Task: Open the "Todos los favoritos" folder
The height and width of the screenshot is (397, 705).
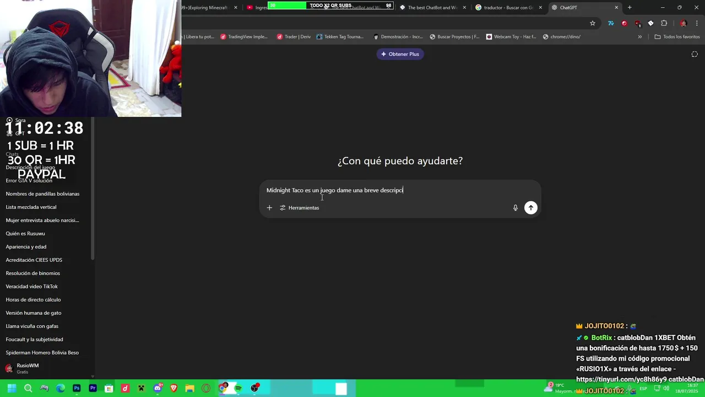Action: coord(677,37)
